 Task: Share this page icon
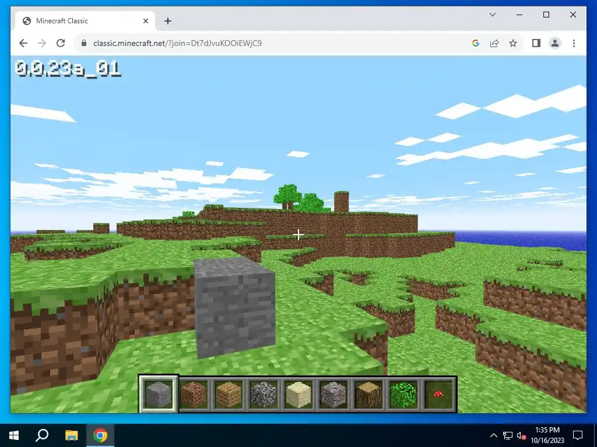pyautogui.click(x=494, y=43)
